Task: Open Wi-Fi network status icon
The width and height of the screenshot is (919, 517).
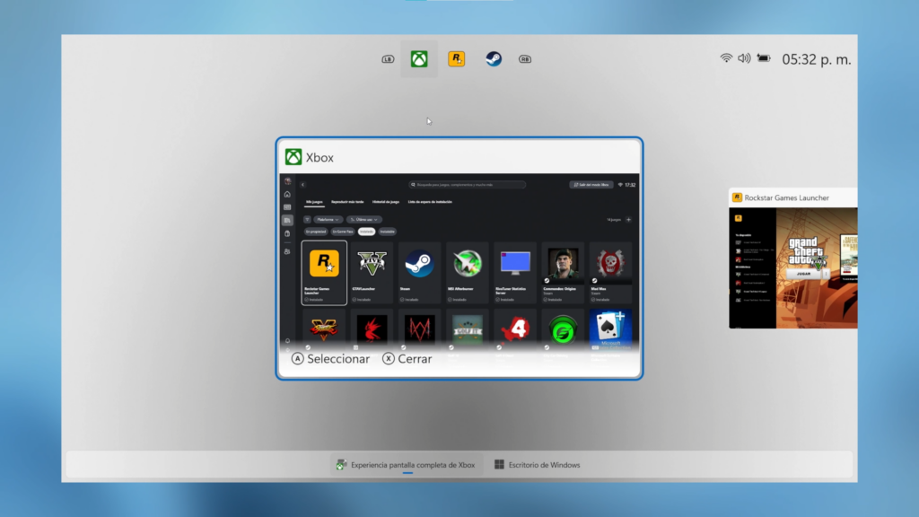Action: click(x=726, y=58)
